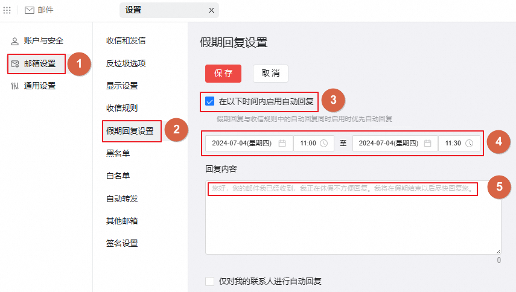Open the 11:30 end time dropdown
Screen dimensions: 516x292
(x=453, y=144)
